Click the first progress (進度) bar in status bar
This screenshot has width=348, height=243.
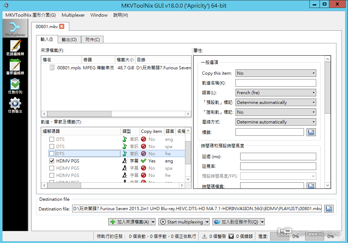click(x=279, y=237)
